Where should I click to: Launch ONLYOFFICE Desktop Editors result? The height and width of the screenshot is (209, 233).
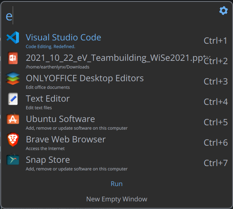pyautogui.click(x=85, y=78)
